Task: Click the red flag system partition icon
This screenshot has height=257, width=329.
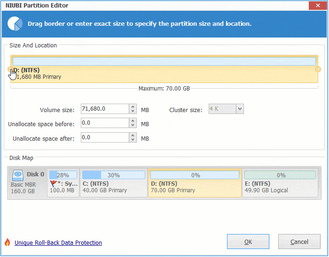Action: click(54, 184)
